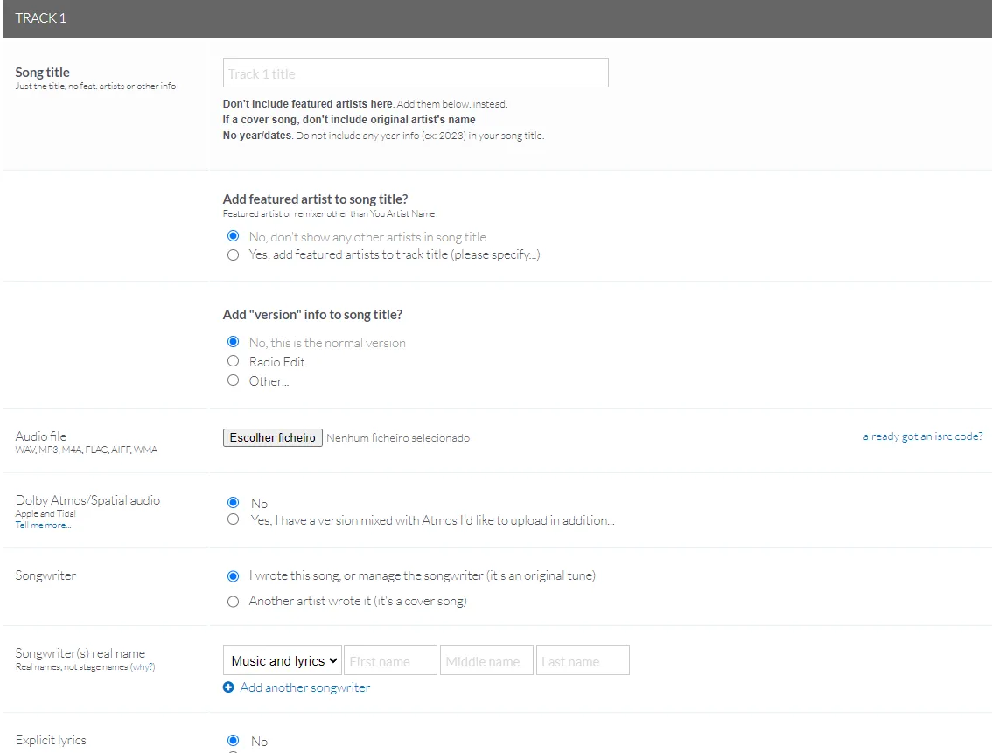The image size is (992, 753).
Task: Choose 'Another artist wrote it' cover song option
Action: coord(233,601)
